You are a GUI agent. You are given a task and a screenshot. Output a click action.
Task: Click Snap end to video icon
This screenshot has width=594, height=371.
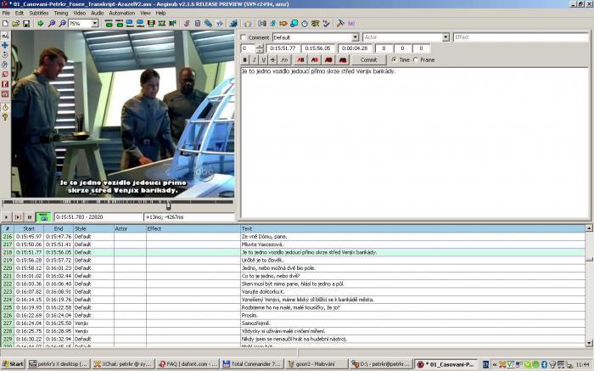(x=140, y=24)
